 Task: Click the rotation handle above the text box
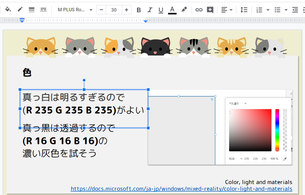tap(84, 80)
